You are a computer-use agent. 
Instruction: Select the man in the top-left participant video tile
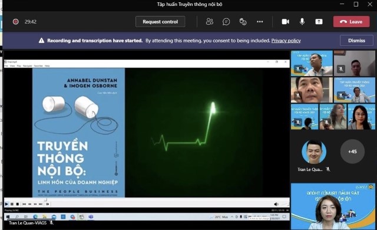tap(312, 63)
